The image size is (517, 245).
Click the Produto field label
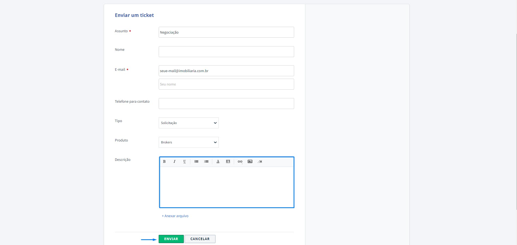121,140
